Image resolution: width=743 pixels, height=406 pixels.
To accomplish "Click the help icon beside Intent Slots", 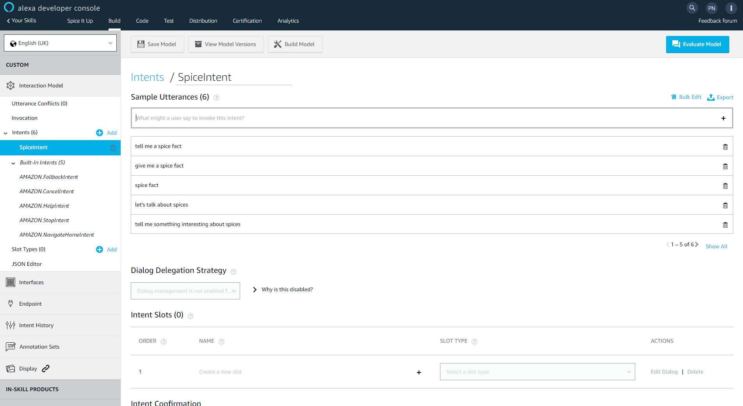I will (x=191, y=316).
